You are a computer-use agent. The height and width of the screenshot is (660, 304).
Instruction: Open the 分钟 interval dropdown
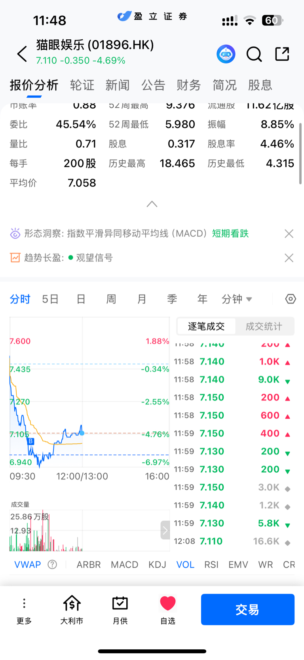point(237,299)
